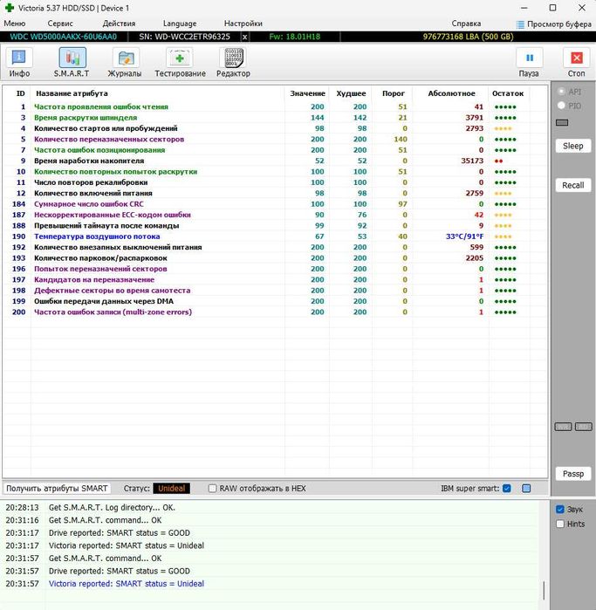Open the Настройки menu
Screen dimensions: 596x610
pos(243,24)
